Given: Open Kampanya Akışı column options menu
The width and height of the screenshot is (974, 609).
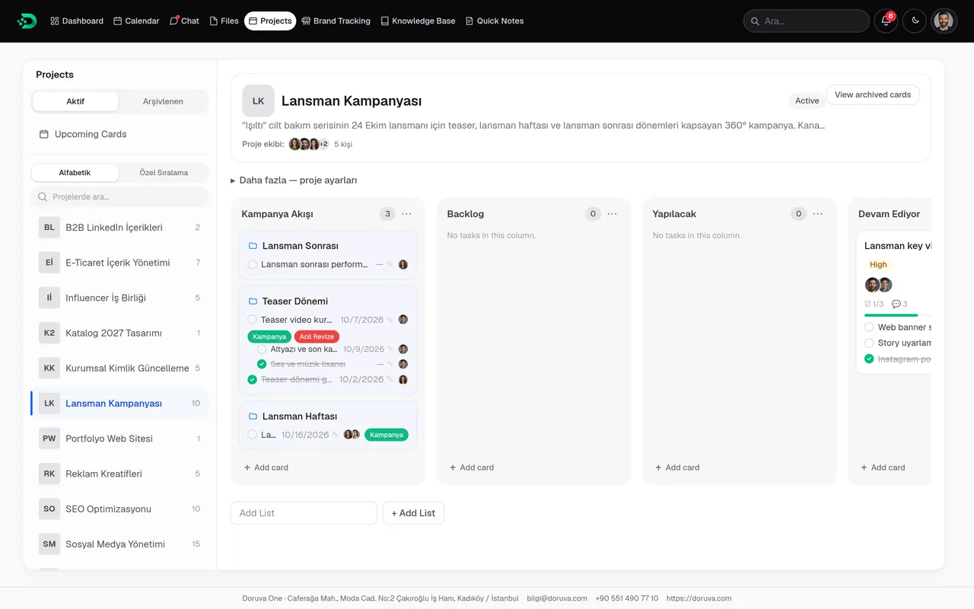Looking at the screenshot, I should click(x=407, y=214).
